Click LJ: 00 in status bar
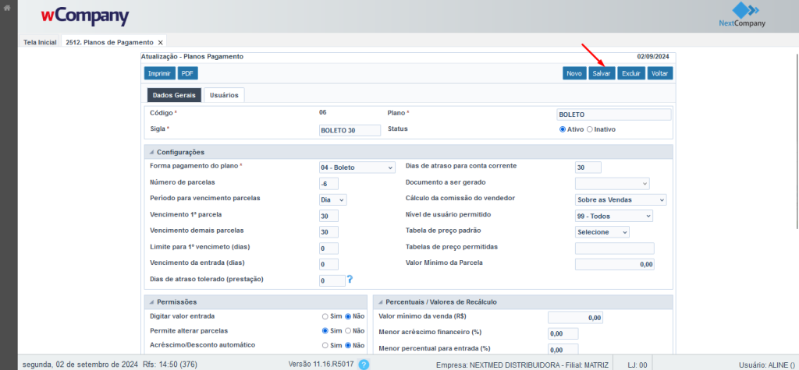 click(637, 365)
